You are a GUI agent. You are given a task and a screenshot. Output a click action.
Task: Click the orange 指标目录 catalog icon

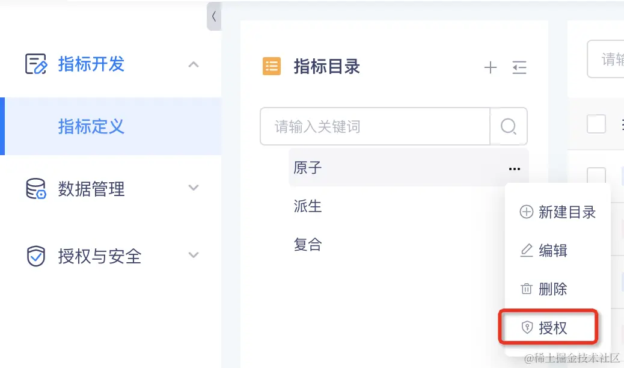(x=272, y=66)
